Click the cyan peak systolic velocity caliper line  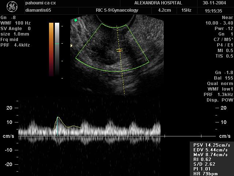[58, 126]
